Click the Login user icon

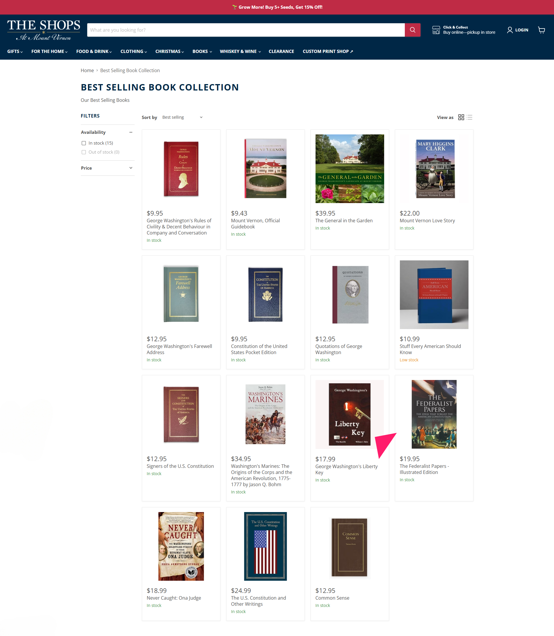(510, 30)
